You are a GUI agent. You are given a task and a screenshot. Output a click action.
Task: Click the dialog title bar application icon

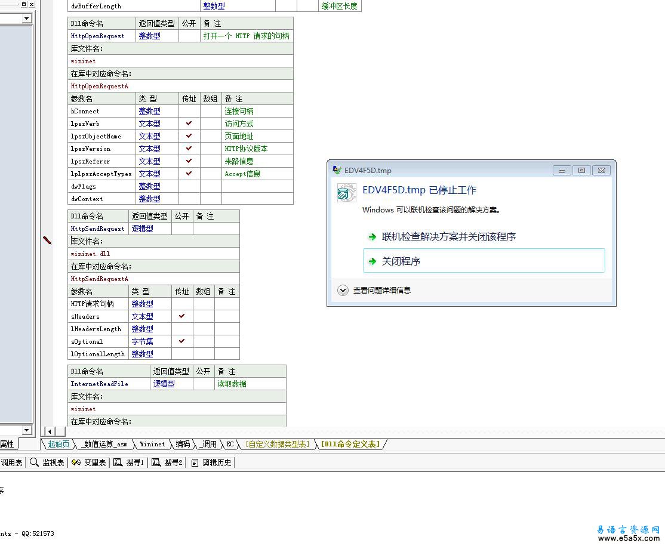click(337, 170)
